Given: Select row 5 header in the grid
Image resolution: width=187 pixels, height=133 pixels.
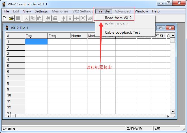Looking at the screenshot, I should click(x=16, y=66).
